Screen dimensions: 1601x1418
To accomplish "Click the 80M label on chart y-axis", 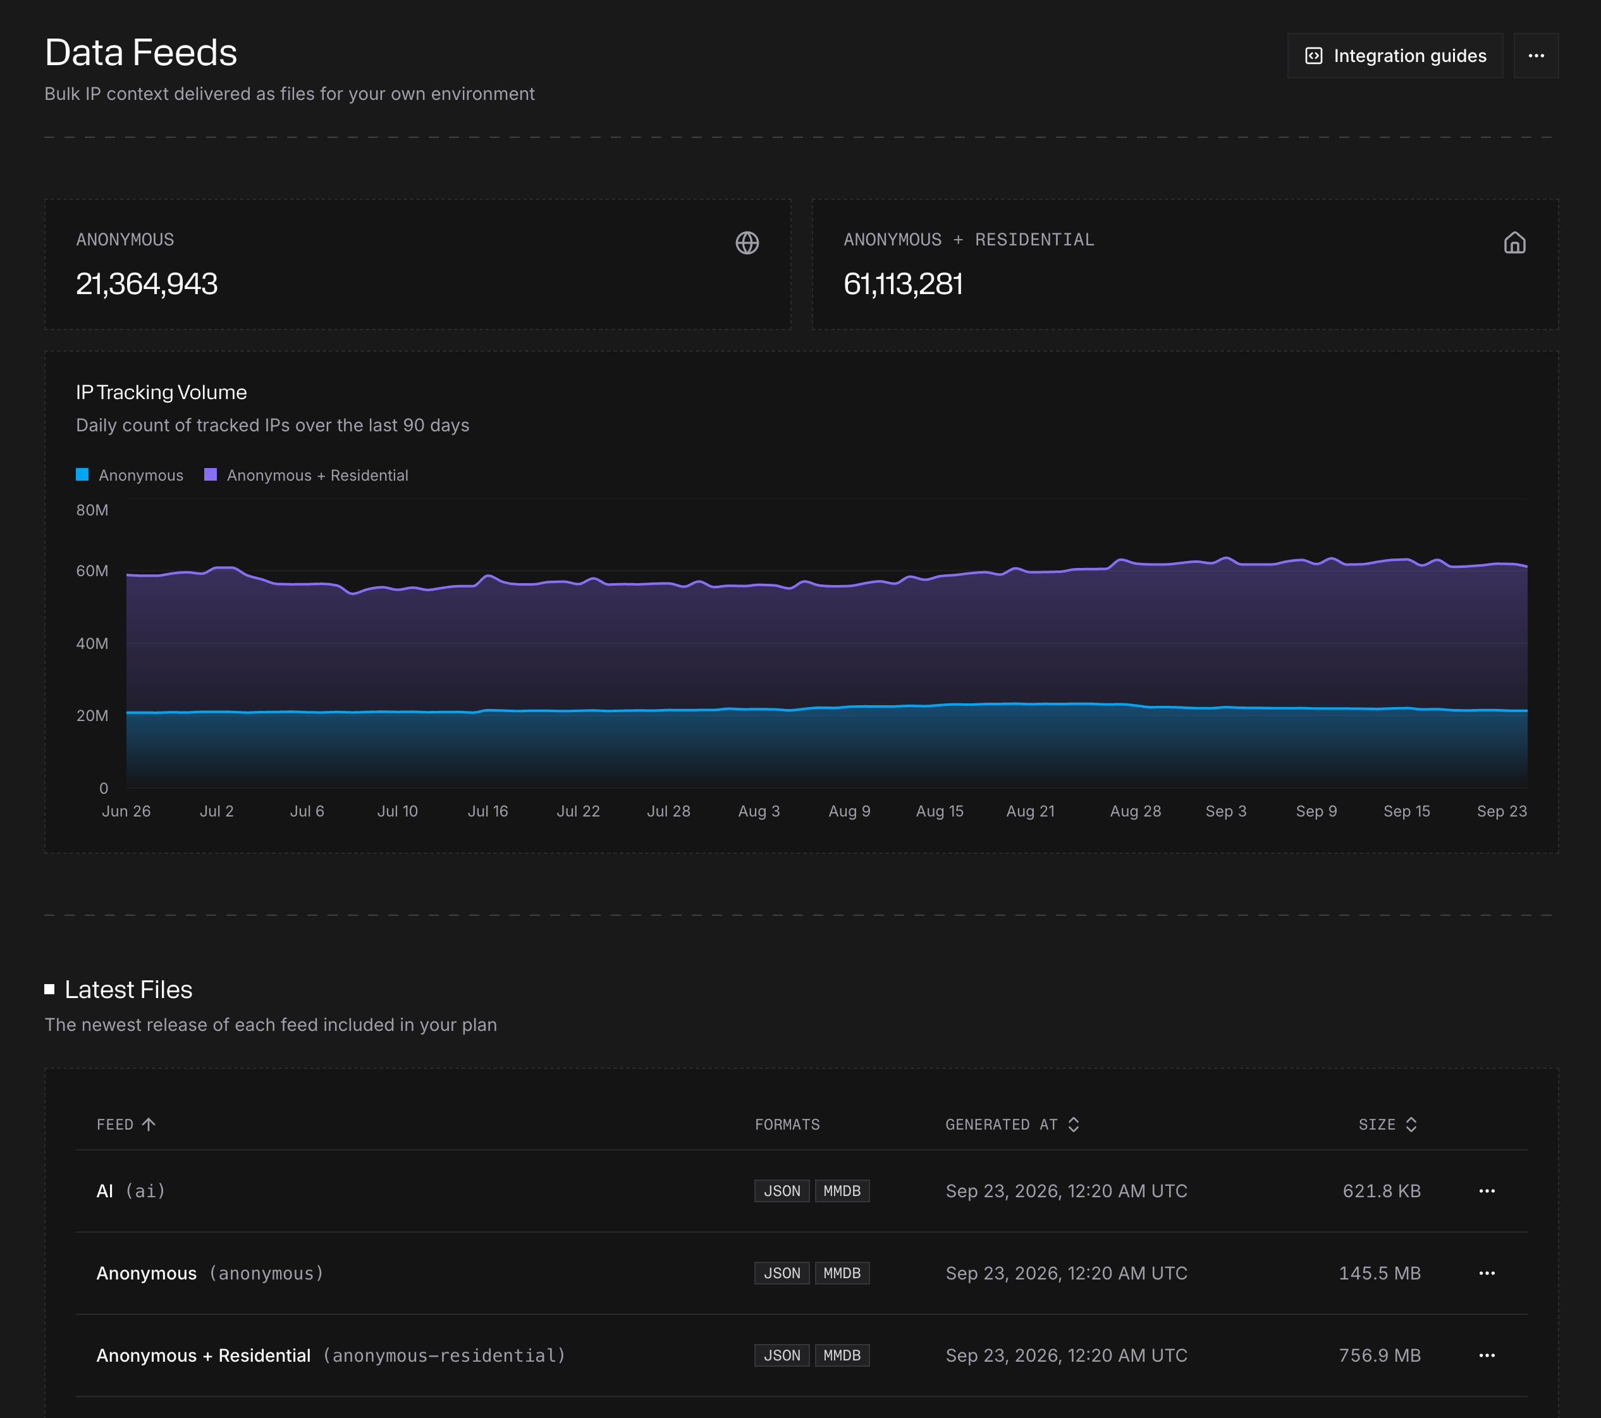I will tap(92, 510).
